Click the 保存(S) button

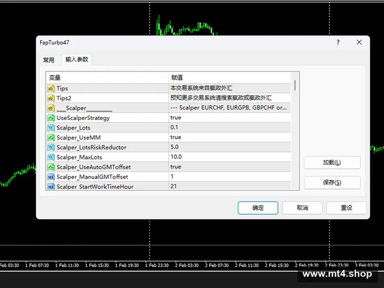click(x=332, y=182)
